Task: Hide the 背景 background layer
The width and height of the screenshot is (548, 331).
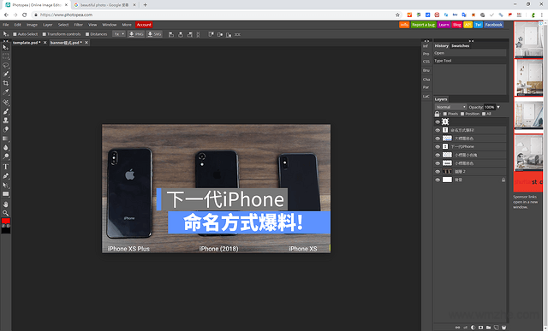Action: click(438, 180)
